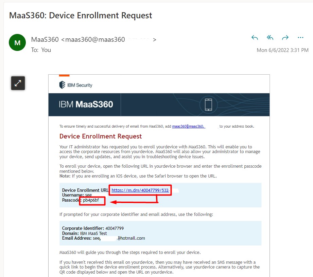Click the 'To: You' recipient line
Image resolution: width=313 pixels, height=277 pixels.
pyautogui.click(x=41, y=50)
